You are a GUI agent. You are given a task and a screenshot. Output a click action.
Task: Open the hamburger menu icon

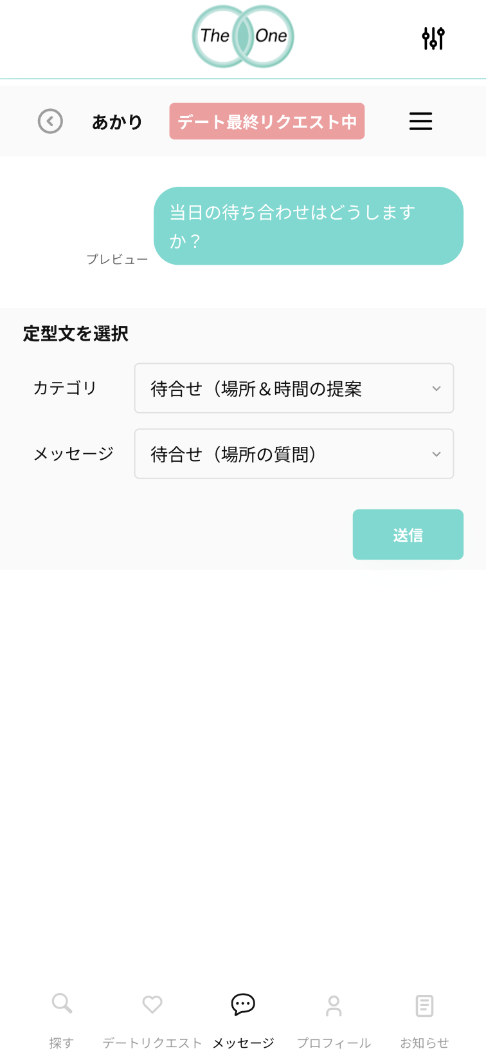[420, 121]
